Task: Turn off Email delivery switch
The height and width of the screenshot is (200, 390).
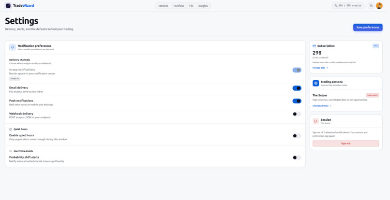Action: click(x=297, y=88)
